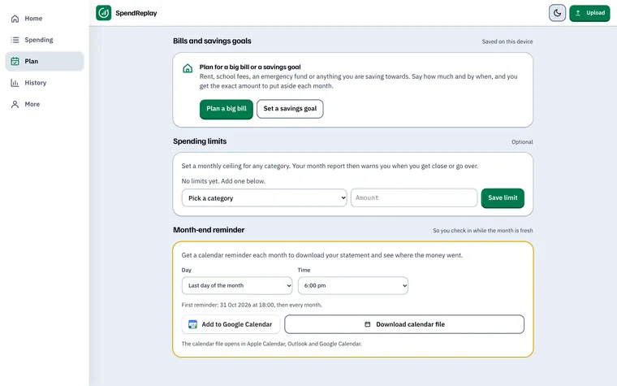Viewport: 617px width, 386px height.
Task: Select the Plan calendar icon
Action: [15, 62]
